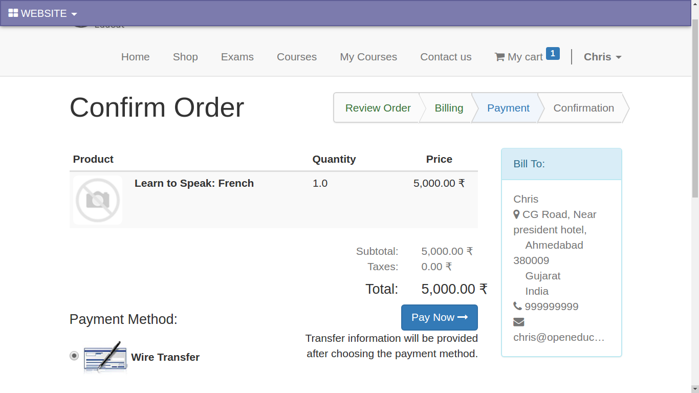Navigate to My Courses
Screen dimensions: 699x393
pos(368,57)
